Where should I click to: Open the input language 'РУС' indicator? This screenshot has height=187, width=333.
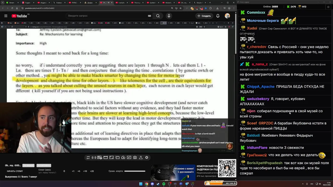click(x=312, y=184)
